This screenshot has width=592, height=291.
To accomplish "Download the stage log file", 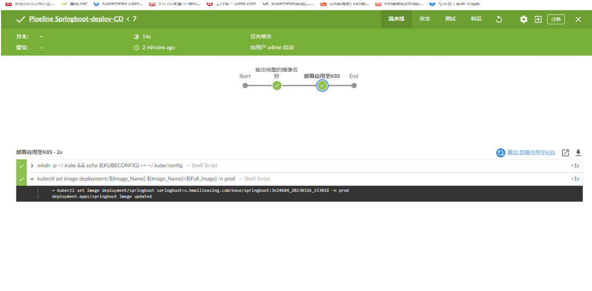I will click(578, 153).
